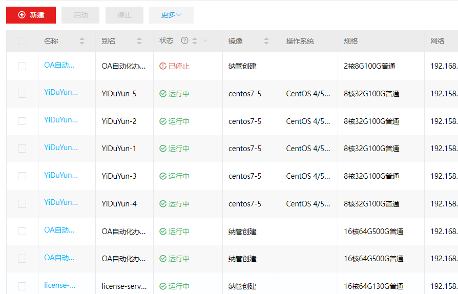Click the 状态 help question mark icon
The width and height of the screenshot is (458, 294).
(185, 41)
